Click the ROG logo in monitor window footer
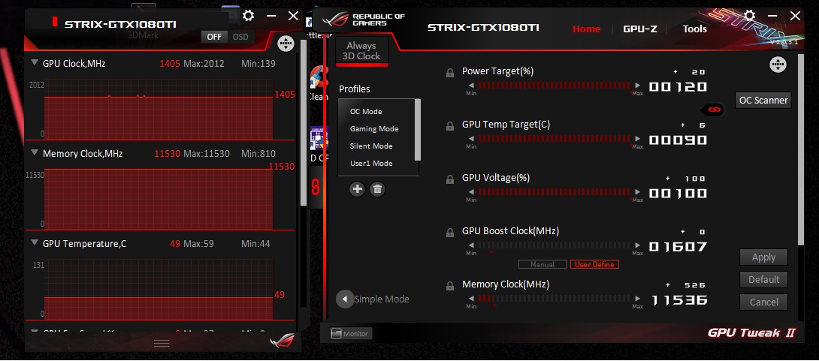The height and width of the screenshot is (361, 819). pyautogui.click(x=282, y=341)
